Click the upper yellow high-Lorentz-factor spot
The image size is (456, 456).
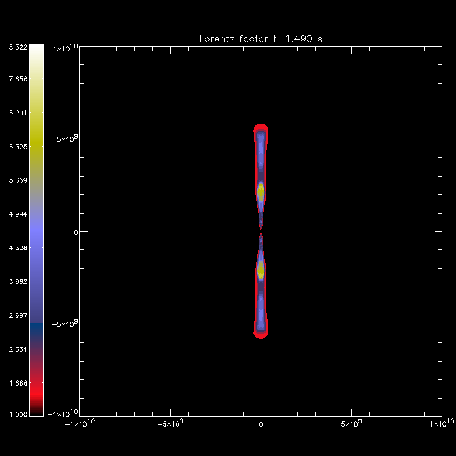[x=261, y=192]
